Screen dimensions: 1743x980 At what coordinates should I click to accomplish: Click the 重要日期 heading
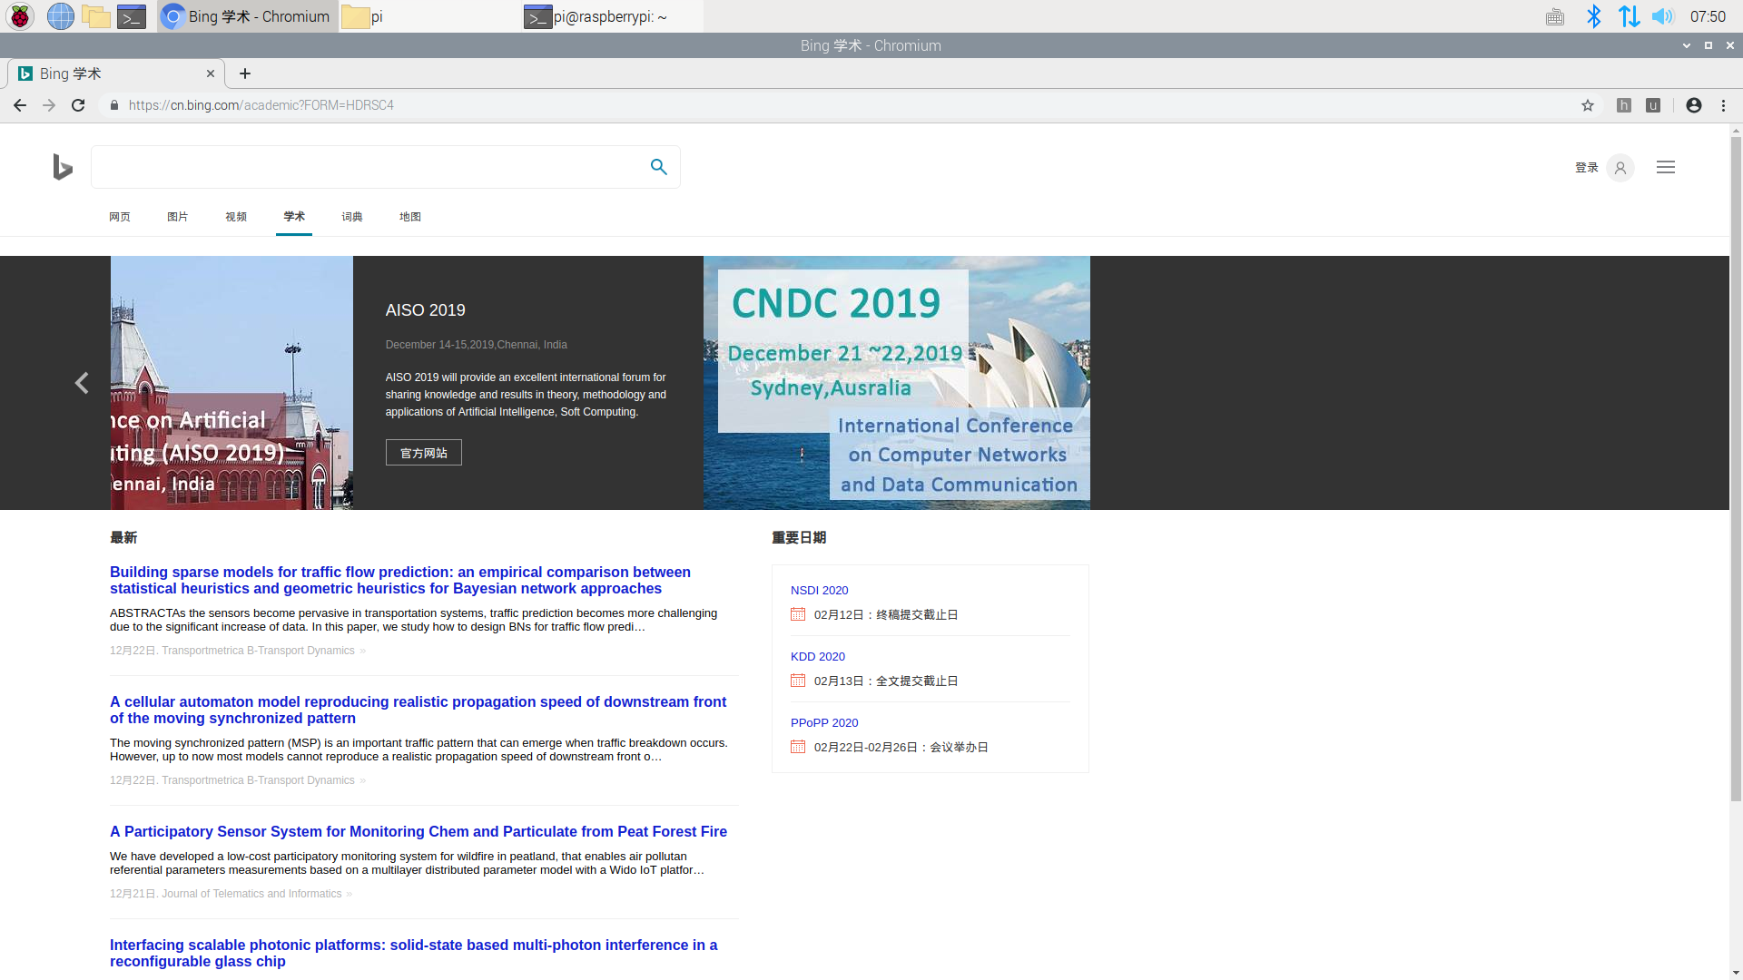point(799,538)
